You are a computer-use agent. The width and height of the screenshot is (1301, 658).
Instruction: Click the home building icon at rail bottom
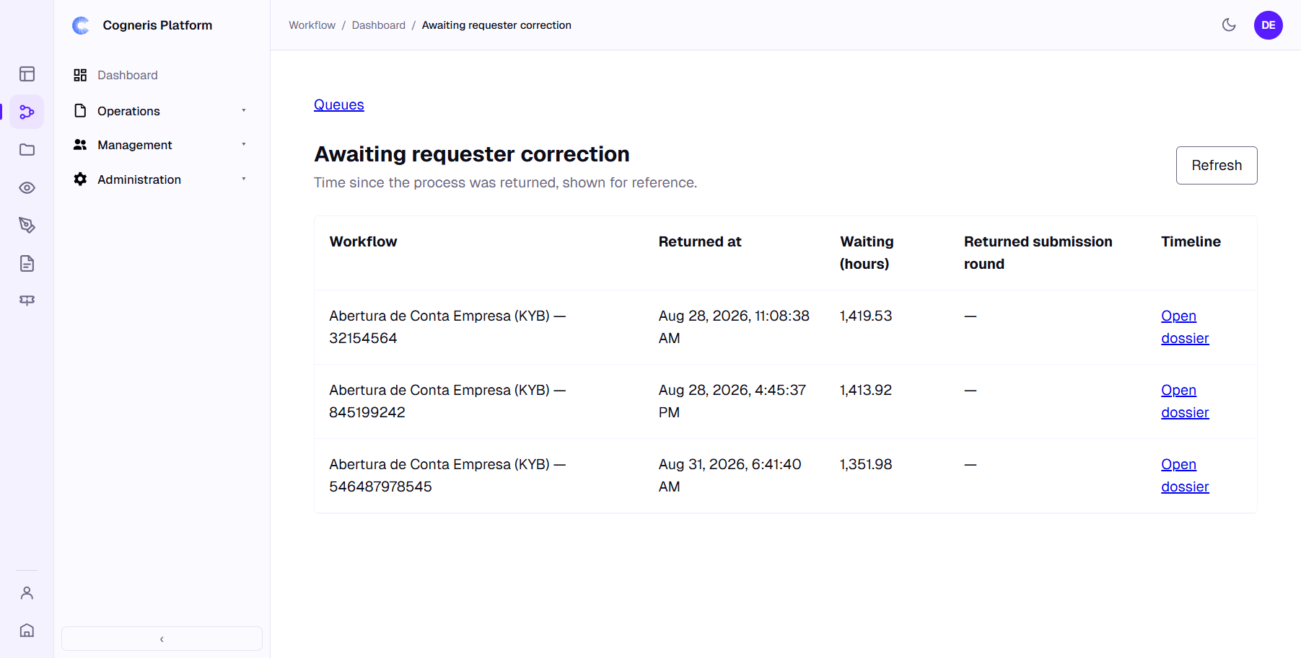(x=27, y=631)
